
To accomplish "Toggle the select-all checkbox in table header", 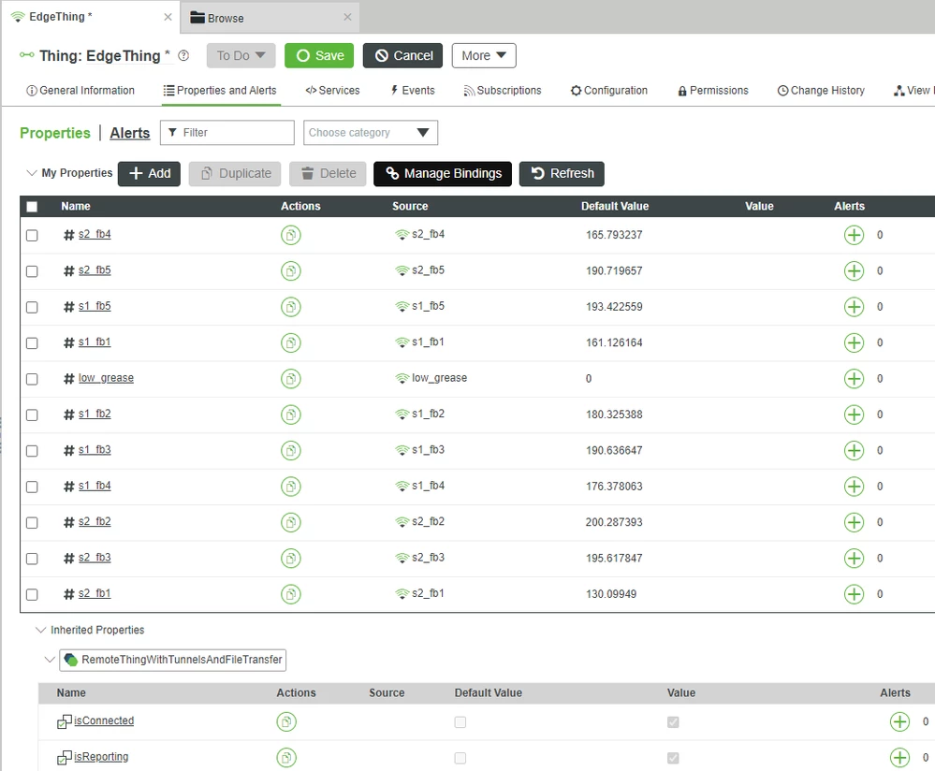I will tap(32, 206).
